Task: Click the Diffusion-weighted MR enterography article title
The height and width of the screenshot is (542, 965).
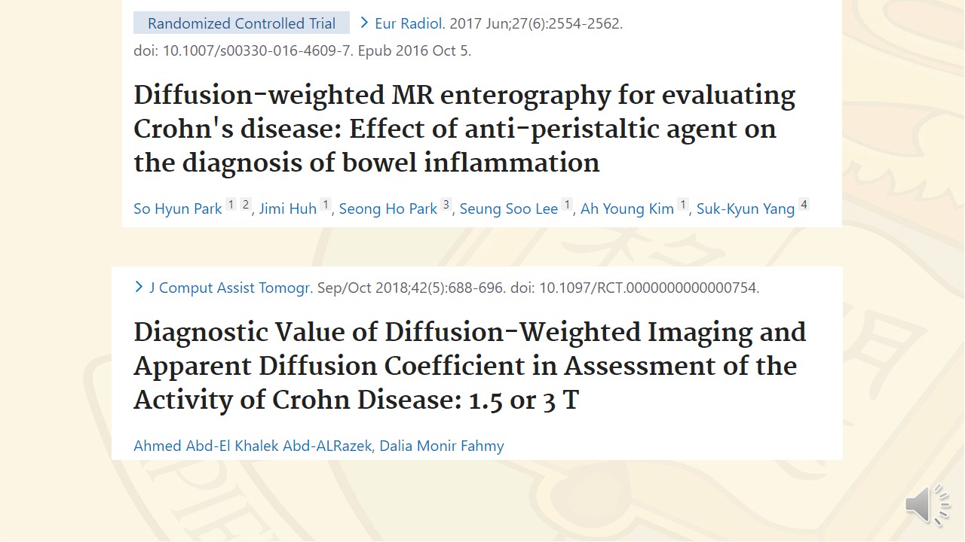Action: (x=464, y=129)
